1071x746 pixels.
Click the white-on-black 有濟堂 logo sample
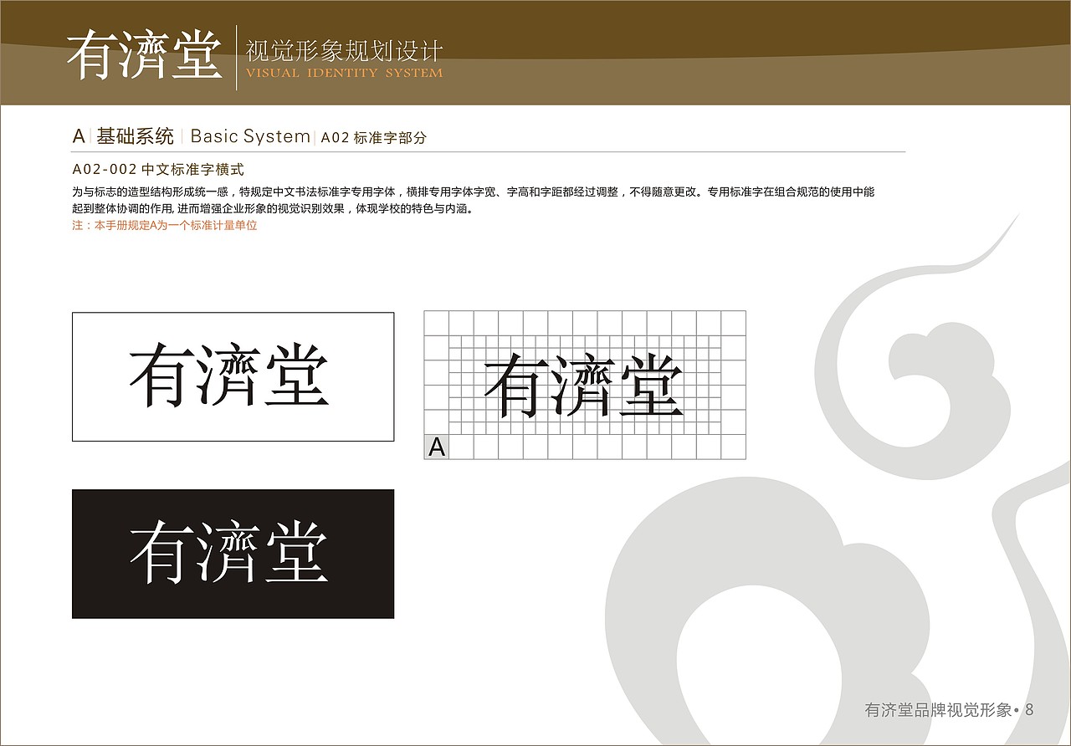233,554
